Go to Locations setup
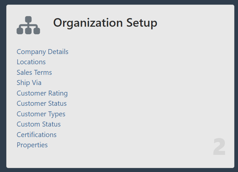Viewport: 238px width, 172px height. 31,62
